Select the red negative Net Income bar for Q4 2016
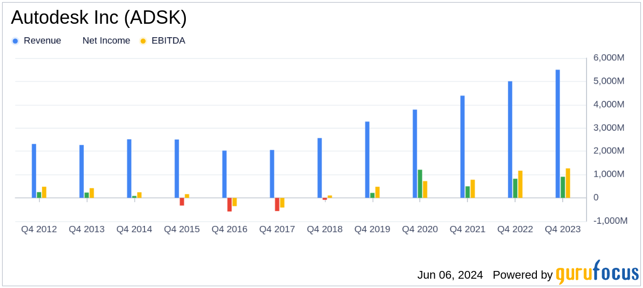643x288 pixels. click(x=229, y=204)
